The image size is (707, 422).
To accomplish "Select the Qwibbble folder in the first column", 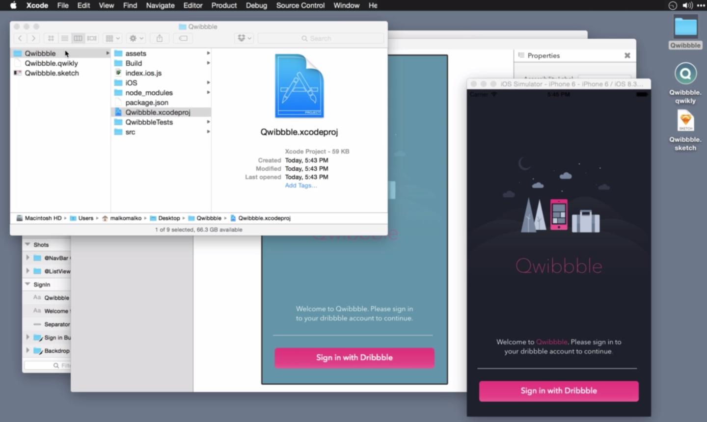I will click(60, 53).
